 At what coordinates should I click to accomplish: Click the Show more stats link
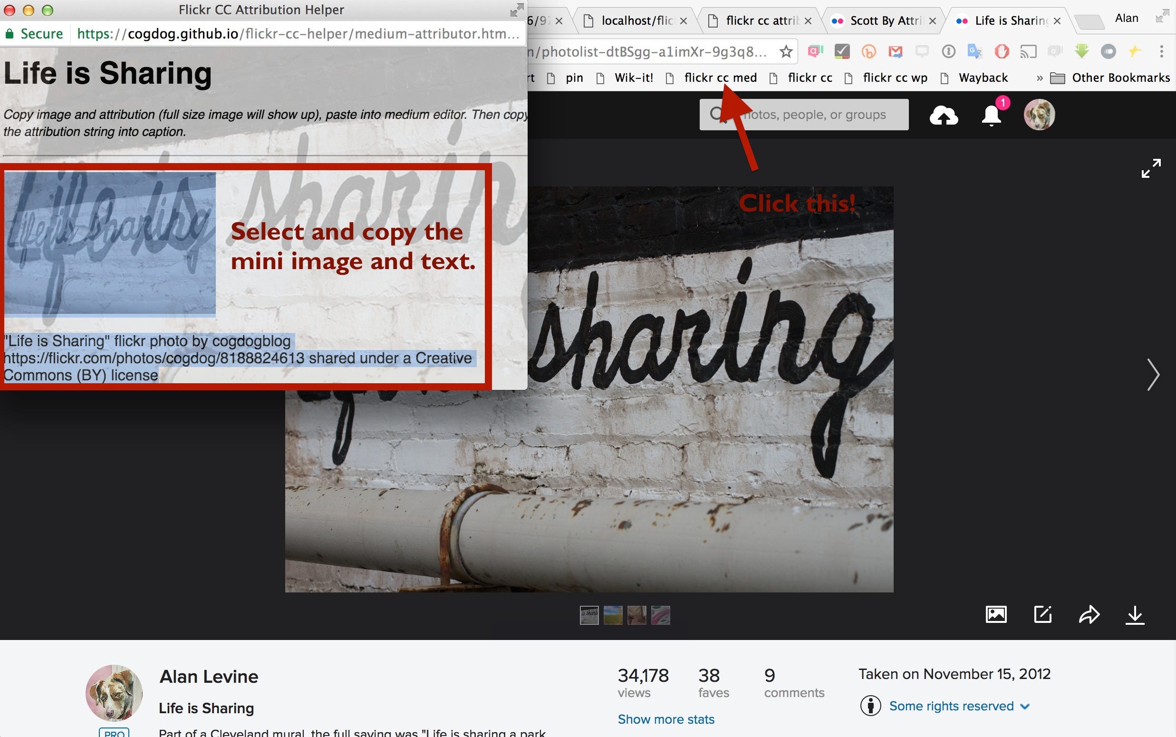[x=665, y=719]
